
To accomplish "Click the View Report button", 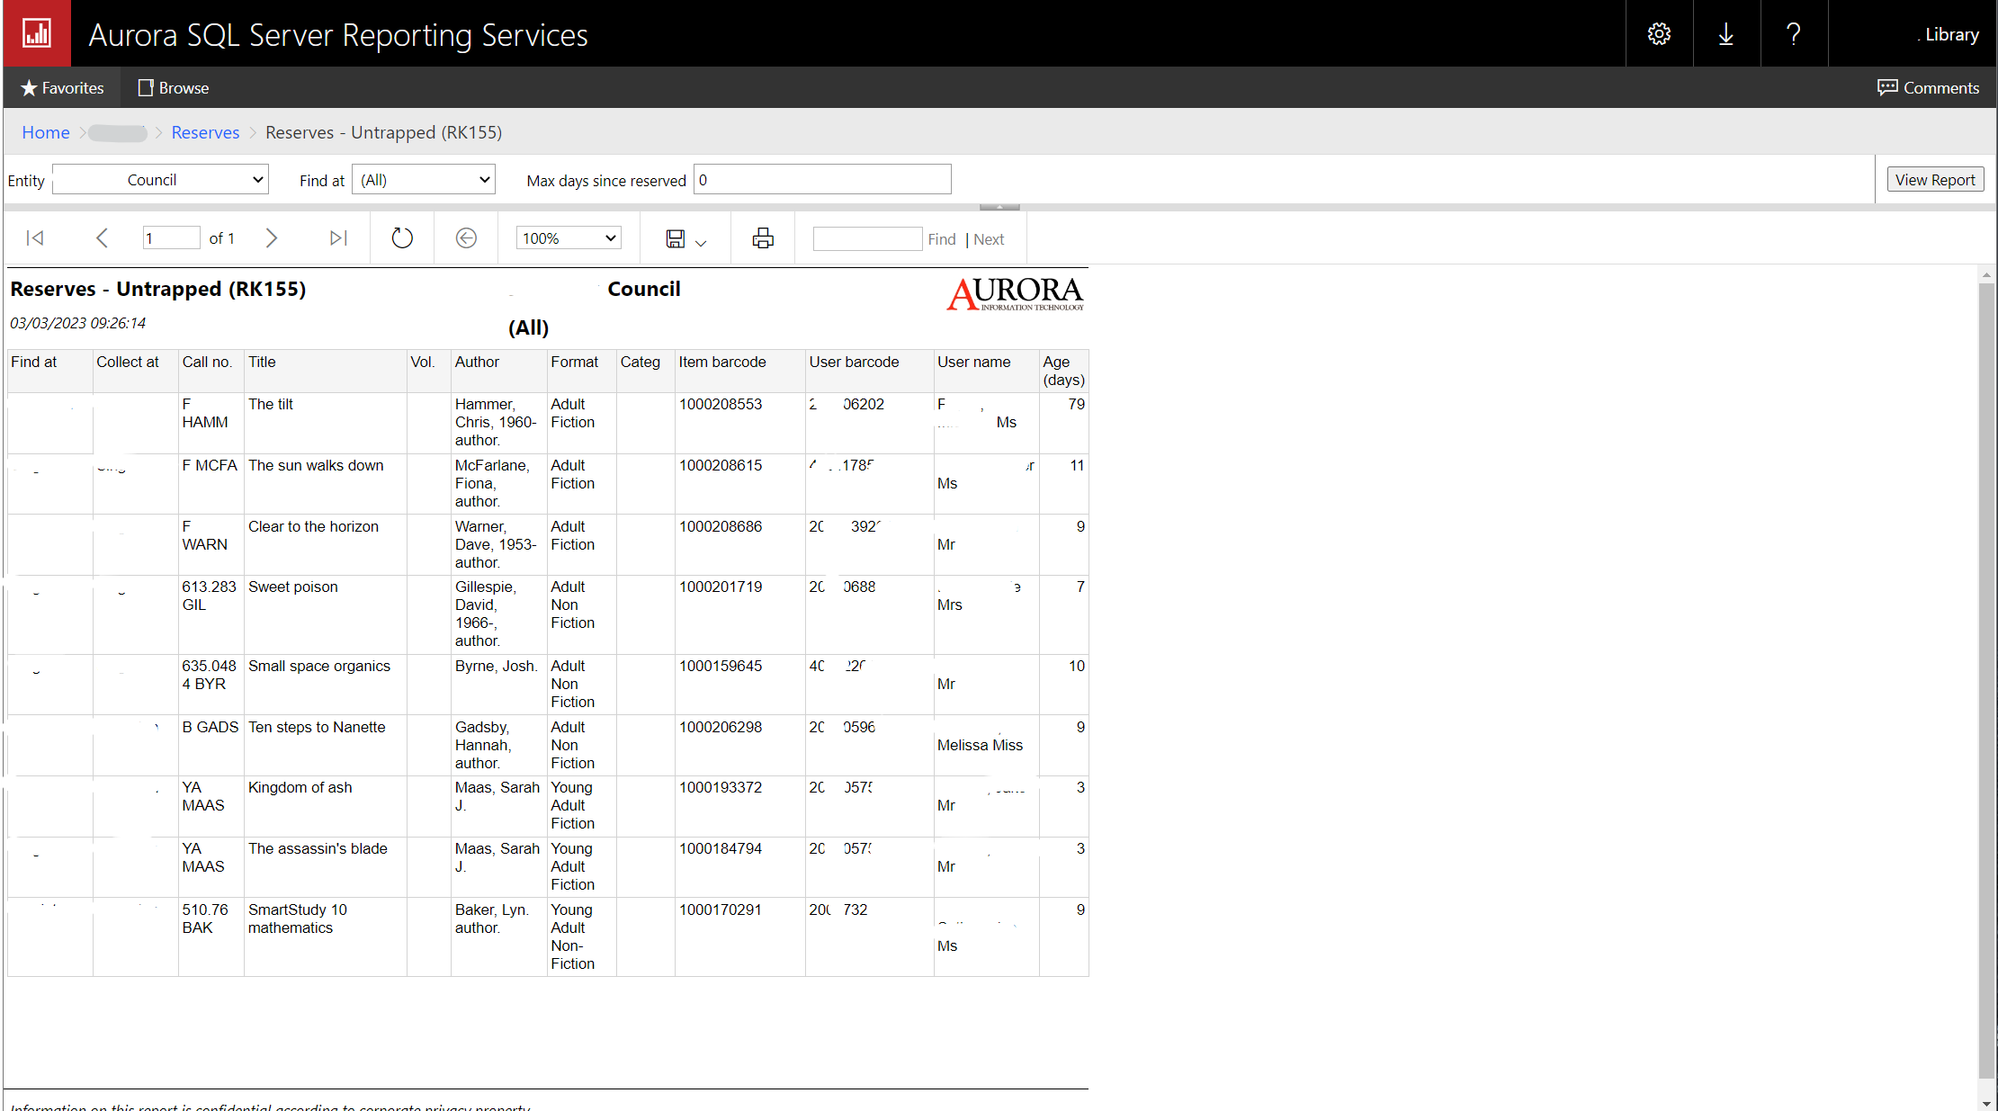I will (x=1935, y=180).
